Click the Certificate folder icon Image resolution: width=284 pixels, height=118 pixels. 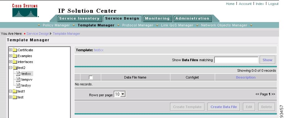tap(15, 50)
